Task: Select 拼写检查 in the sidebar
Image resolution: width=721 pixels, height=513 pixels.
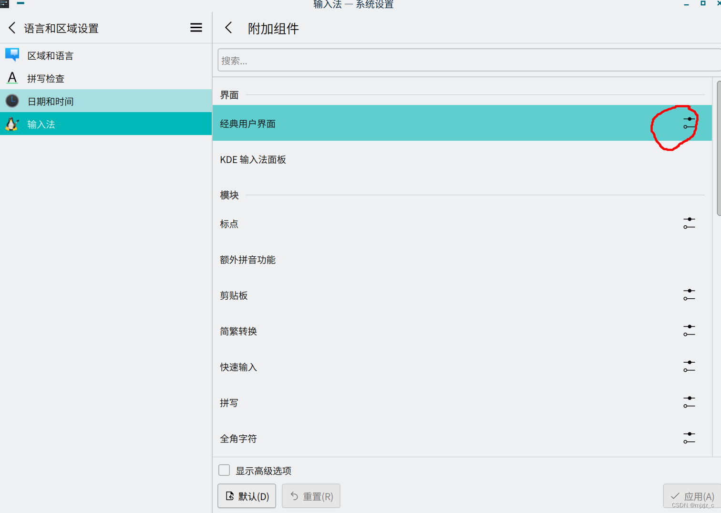Action: 106,78
